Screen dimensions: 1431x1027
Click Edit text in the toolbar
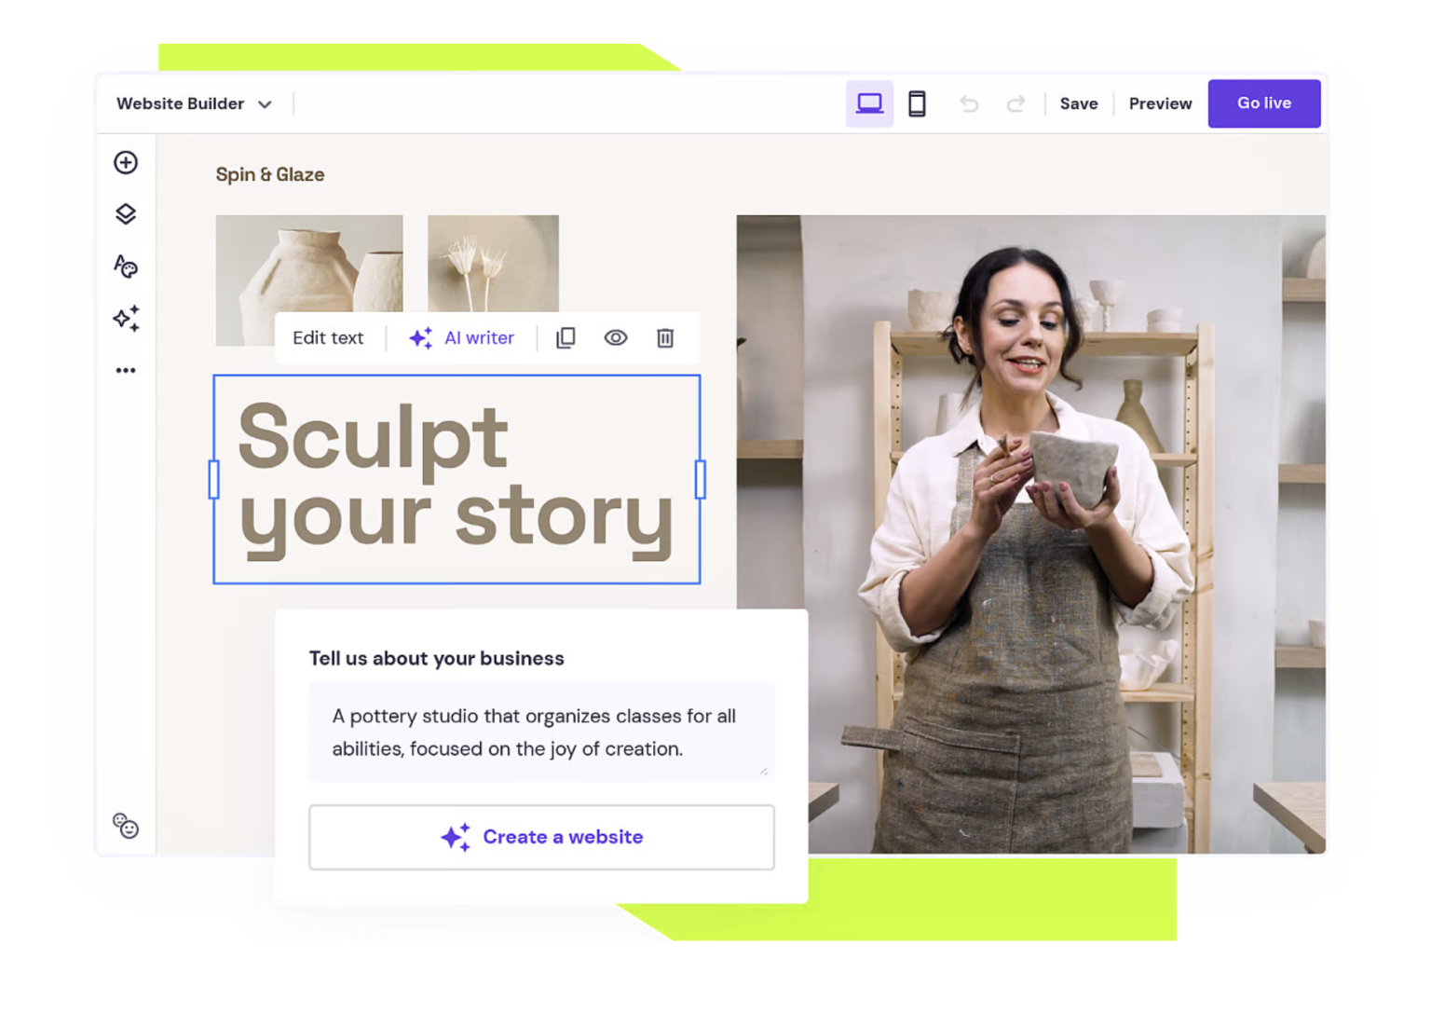[327, 338]
